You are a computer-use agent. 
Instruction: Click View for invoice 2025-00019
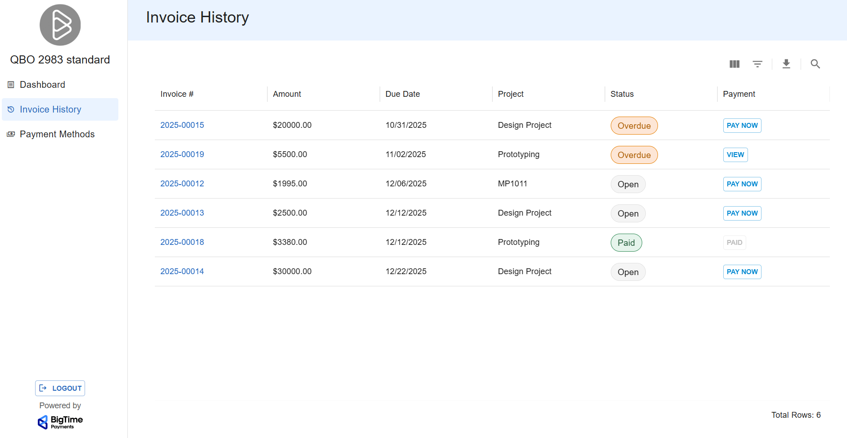(x=735, y=155)
